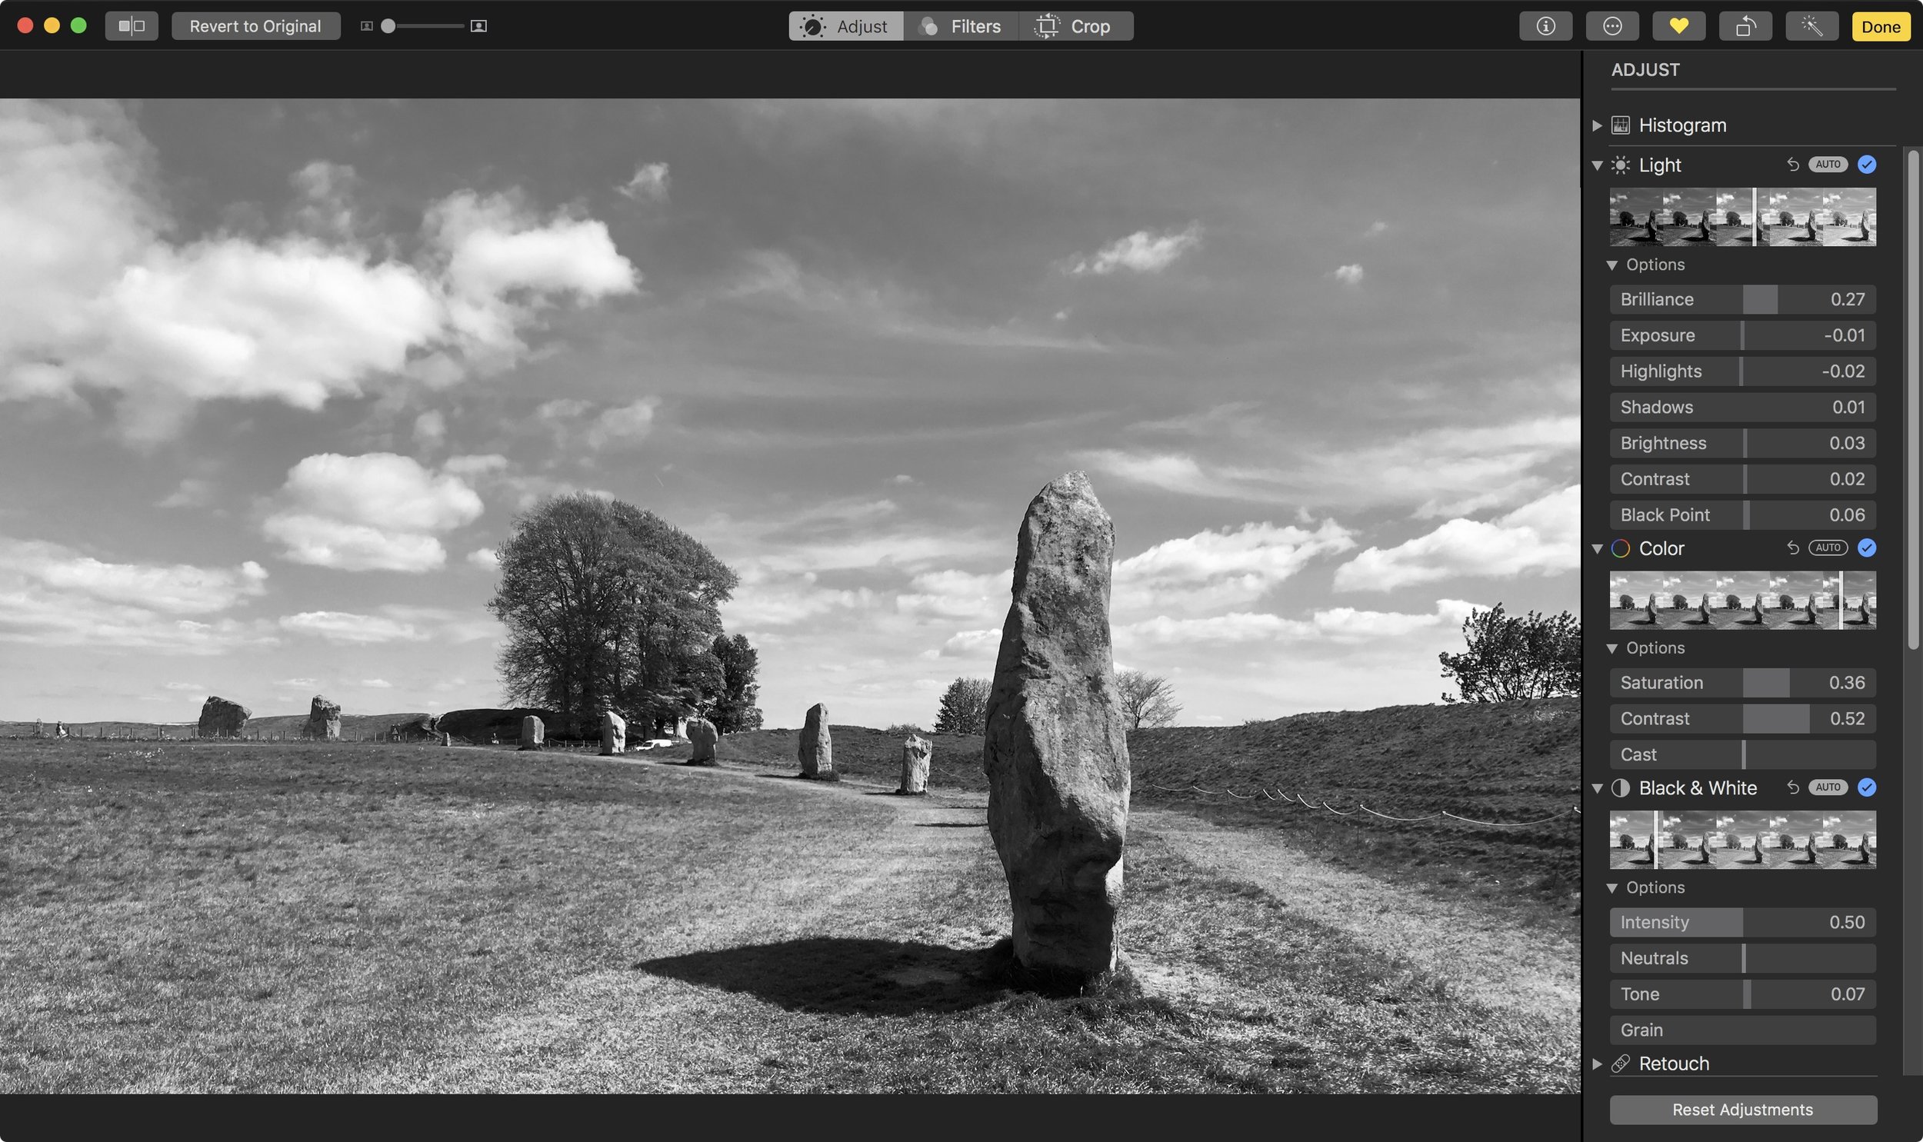Switch to the Filters tab
Screen dimensions: 1923x1142
(961, 26)
